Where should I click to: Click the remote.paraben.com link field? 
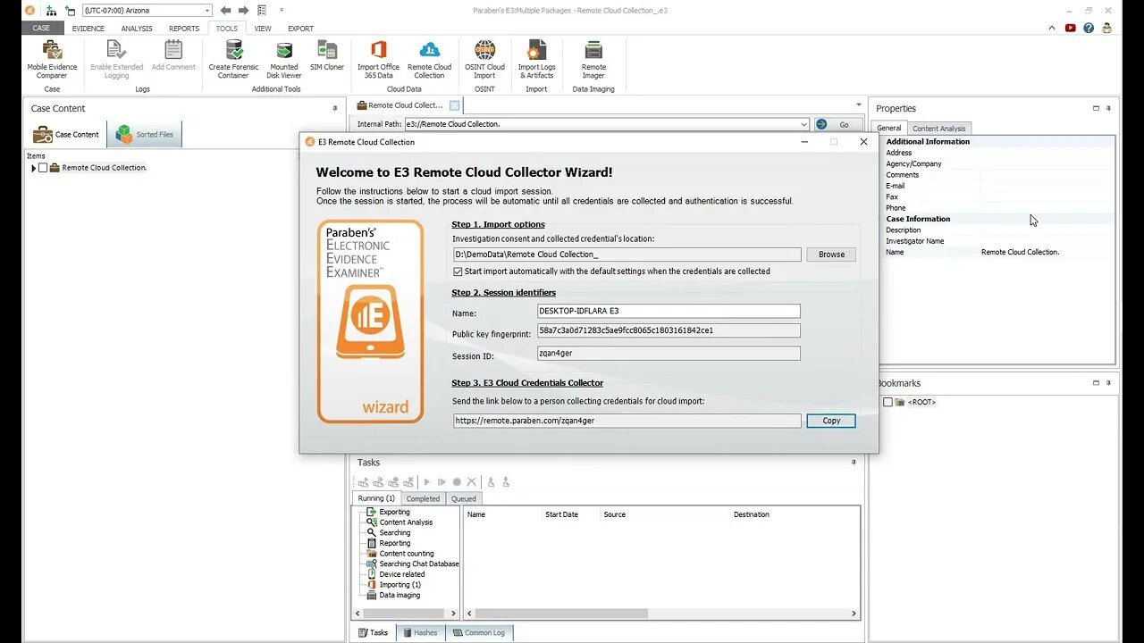(x=627, y=421)
